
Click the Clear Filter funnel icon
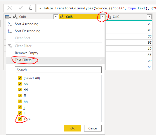10,46
